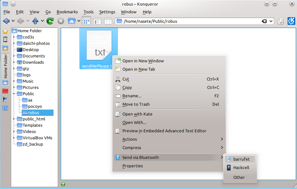Expand the Documents tree node
The image size is (297, 189).
click(x=14, y=56)
